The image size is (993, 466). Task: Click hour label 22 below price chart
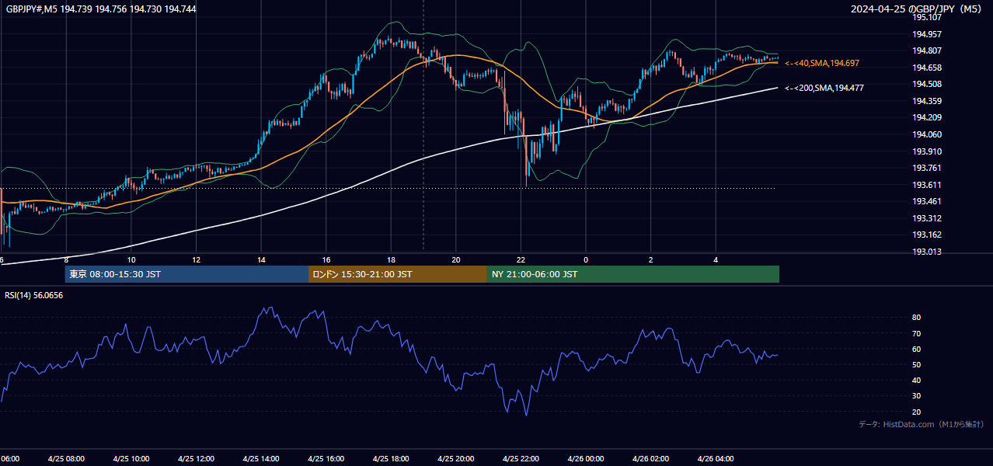[521, 259]
